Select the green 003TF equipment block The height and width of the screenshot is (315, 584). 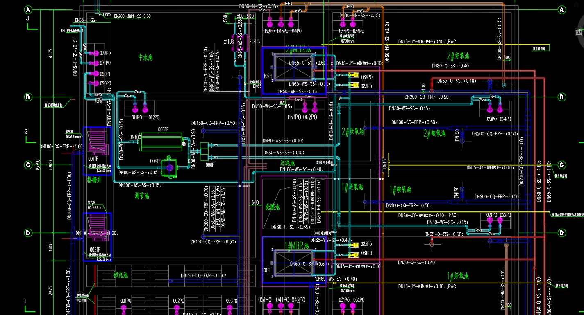point(160,142)
